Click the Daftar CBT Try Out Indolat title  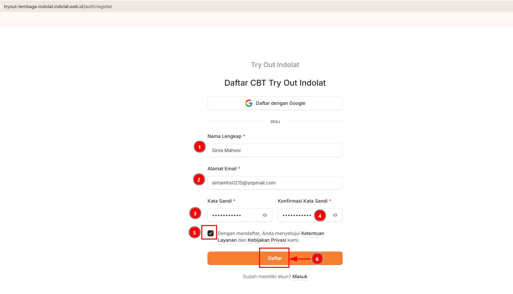click(x=275, y=83)
